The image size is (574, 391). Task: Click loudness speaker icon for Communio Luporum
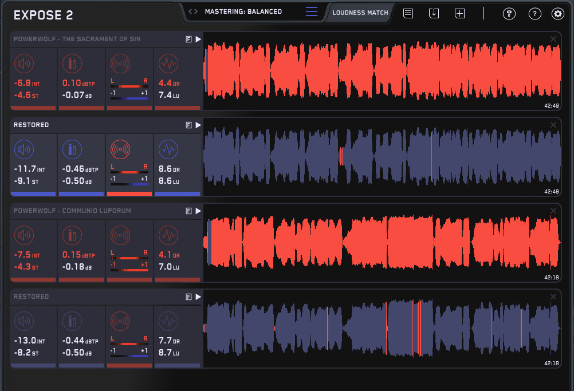24,235
